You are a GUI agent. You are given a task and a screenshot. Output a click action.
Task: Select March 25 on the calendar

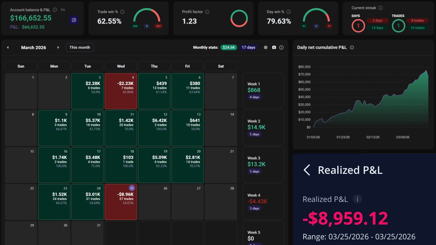point(121,201)
